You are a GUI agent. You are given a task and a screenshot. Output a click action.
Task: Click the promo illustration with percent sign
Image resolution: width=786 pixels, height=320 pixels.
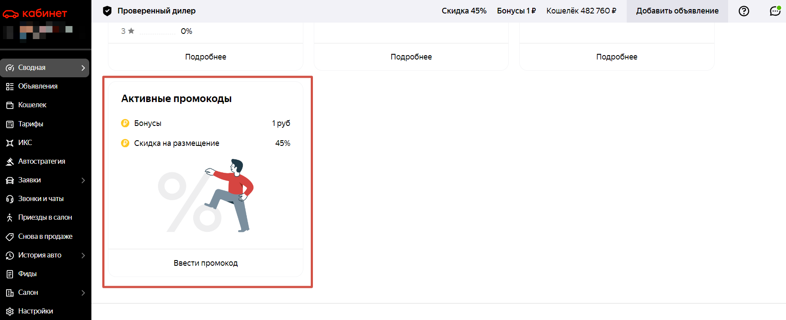click(x=205, y=195)
